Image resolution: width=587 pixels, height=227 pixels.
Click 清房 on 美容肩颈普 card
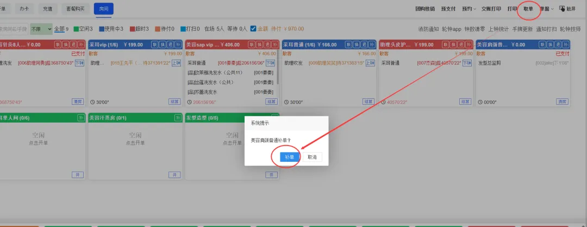[x=563, y=102]
